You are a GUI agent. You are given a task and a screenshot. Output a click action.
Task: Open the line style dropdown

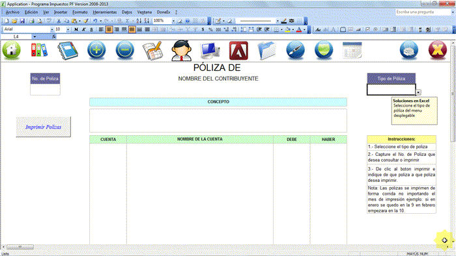pos(278,21)
